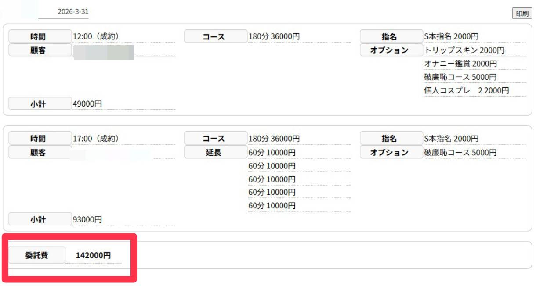The image size is (536, 286).
Task: Click the 委託費 label
Action: (37, 255)
